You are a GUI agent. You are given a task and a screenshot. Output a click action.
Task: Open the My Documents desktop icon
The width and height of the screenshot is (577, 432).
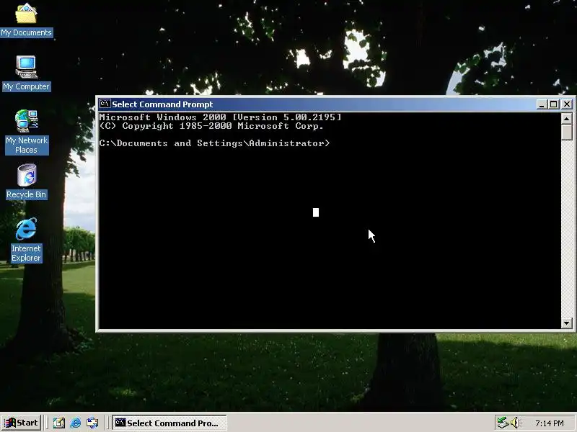[x=26, y=19]
